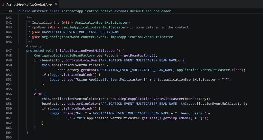263x140 pixels.
Task: Close the AbstractApplicationContext.java tab
Action: pyautogui.click(x=56, y=5)
